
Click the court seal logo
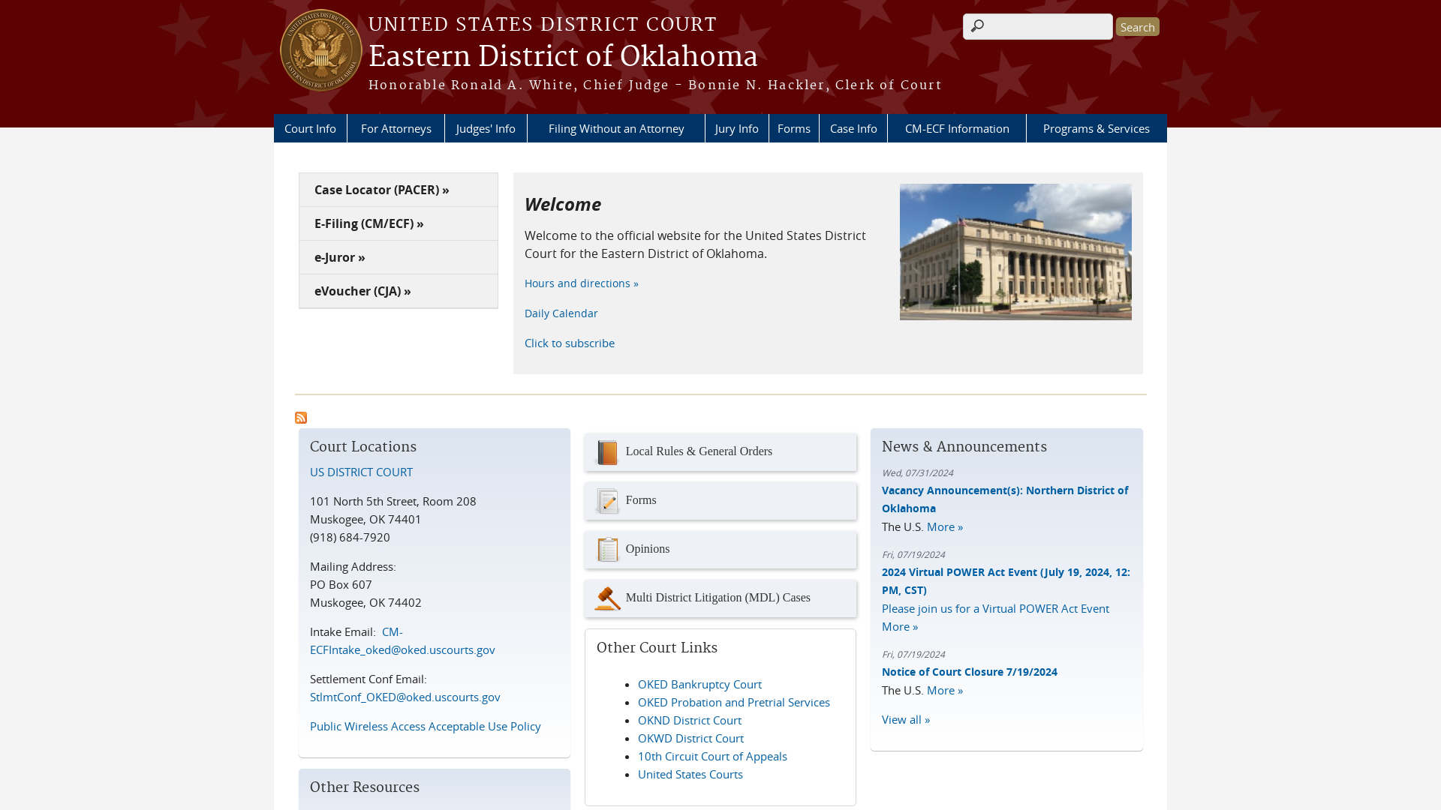click(321, 50)
